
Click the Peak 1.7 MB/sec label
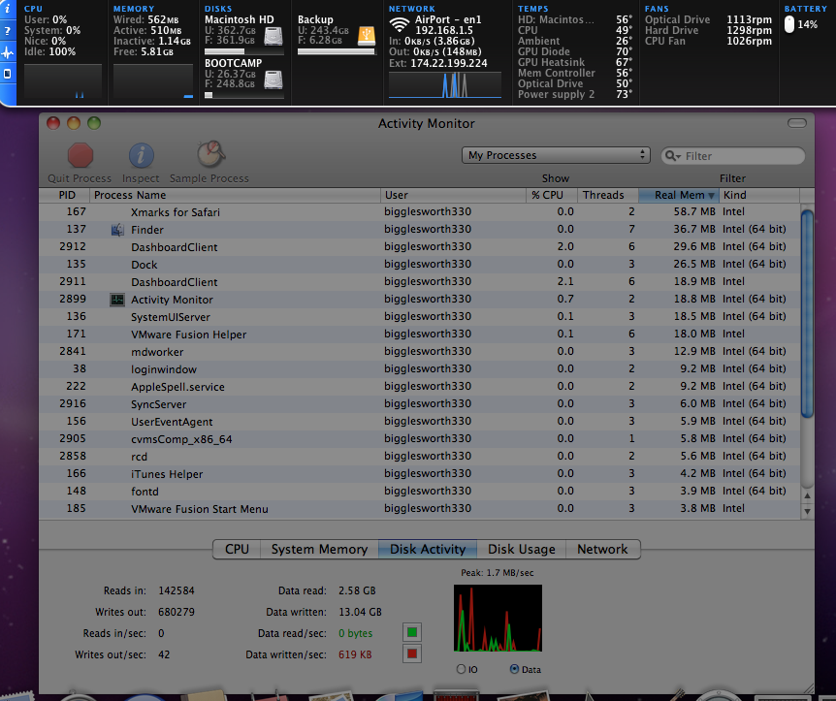point(497,572)
